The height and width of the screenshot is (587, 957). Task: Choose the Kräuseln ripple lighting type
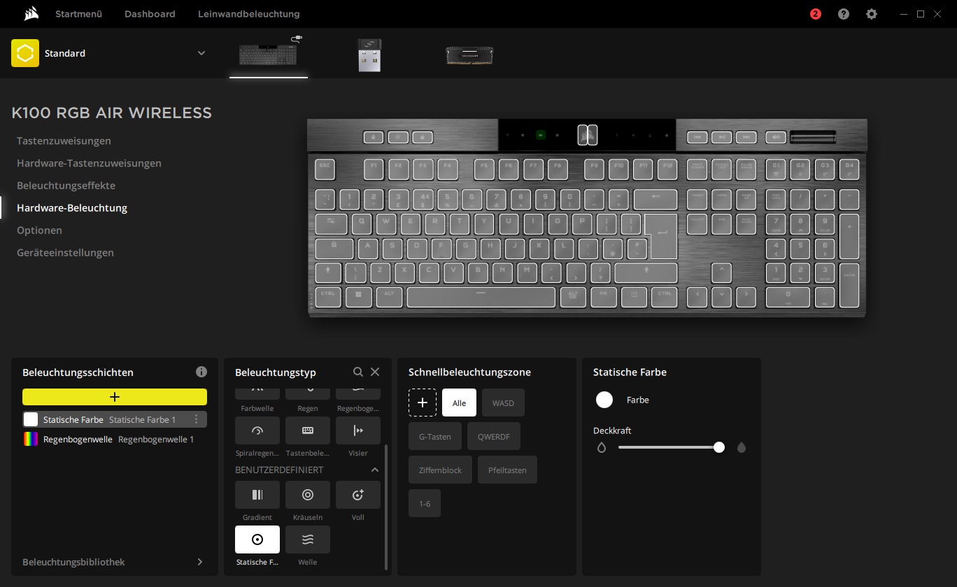coord(308,495)
